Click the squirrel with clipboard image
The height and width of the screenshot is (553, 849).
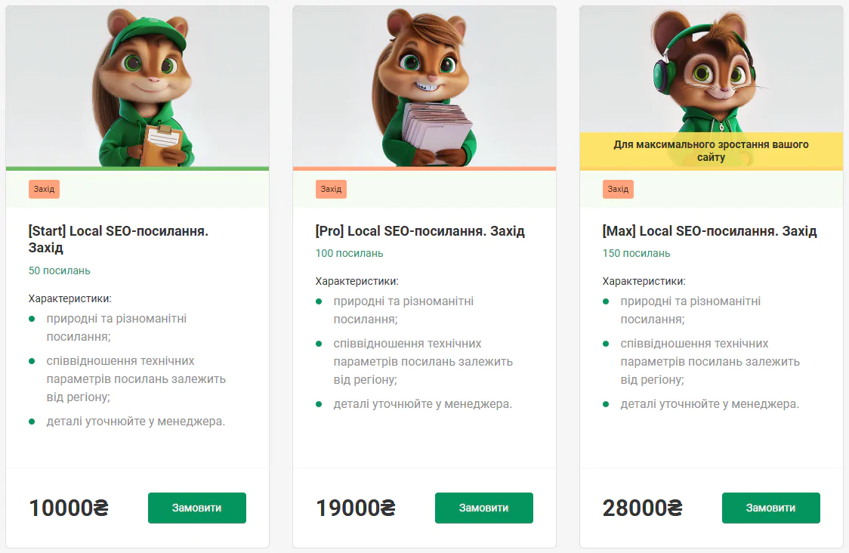point(137,87)
